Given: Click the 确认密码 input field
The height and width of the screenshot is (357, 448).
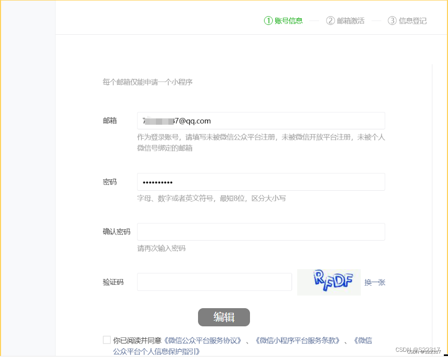Looking at the screenshot, I should 260,232.
